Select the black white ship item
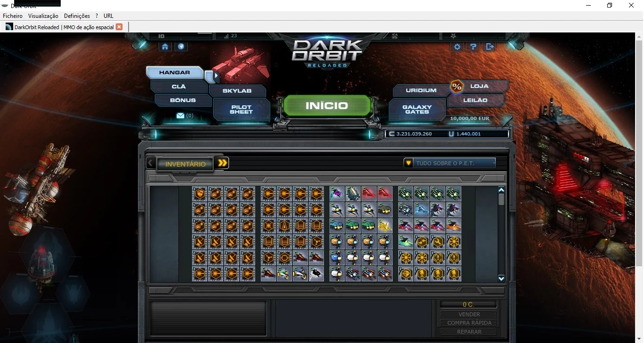This screenshot has width=644, height=343. tap(316, 274)
